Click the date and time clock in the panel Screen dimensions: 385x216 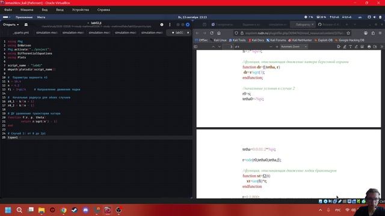(x=192, y=17)
